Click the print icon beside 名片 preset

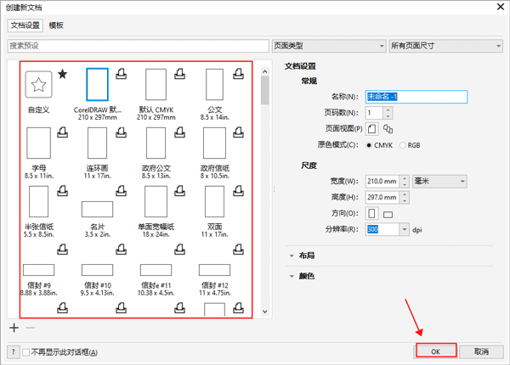click(x=121, y=191)
